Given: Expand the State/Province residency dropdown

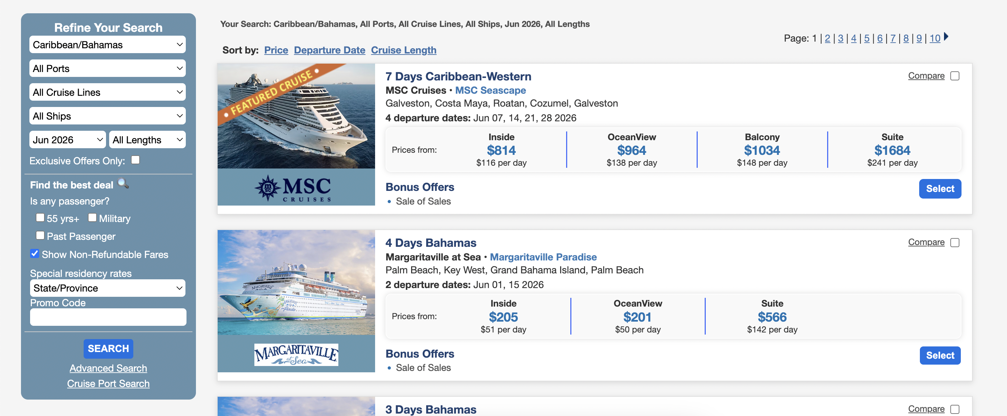Looking at the screenshot, I should coord(107,288).
